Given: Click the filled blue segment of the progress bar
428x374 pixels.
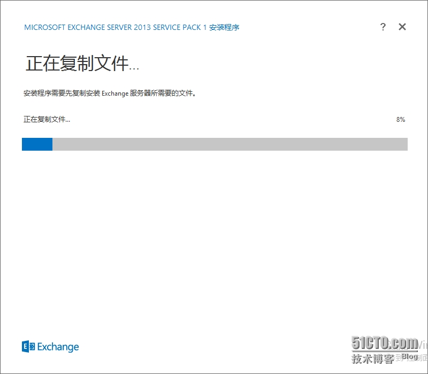Looking at the screenshot, I should 36,144.
